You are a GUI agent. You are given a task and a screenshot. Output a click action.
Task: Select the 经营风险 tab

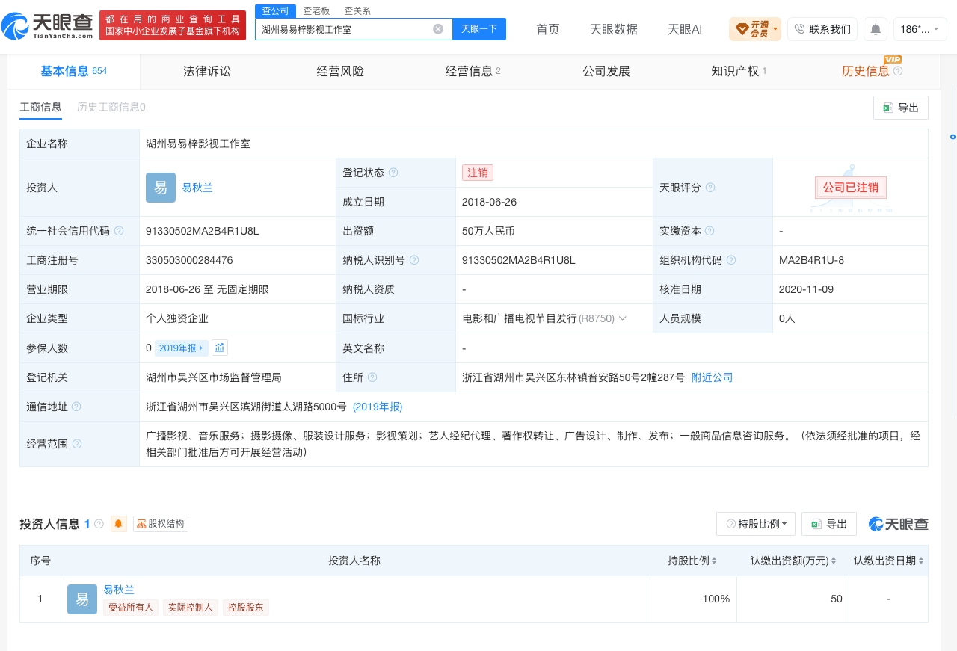coord(340,71)
